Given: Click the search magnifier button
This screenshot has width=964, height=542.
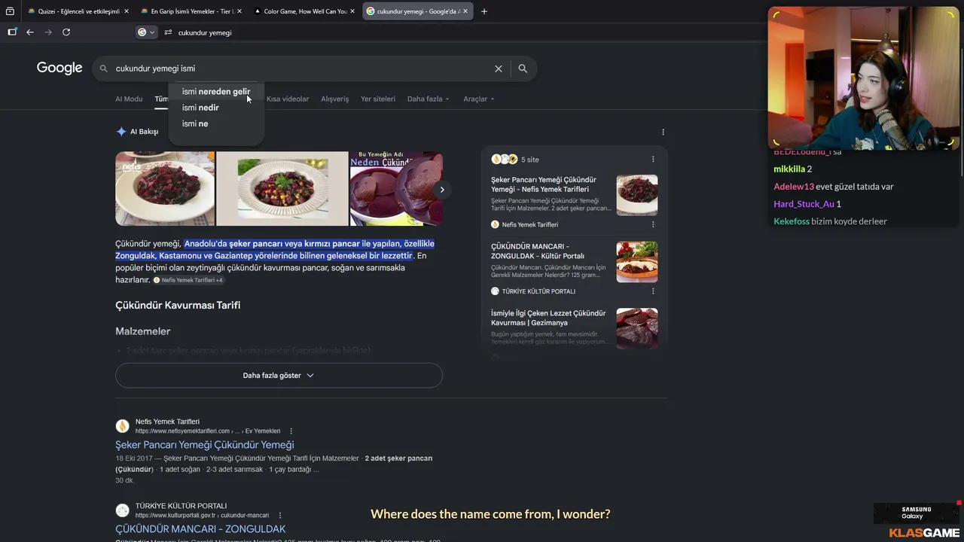Looking at the screenshot, I should tap(523, 69).
